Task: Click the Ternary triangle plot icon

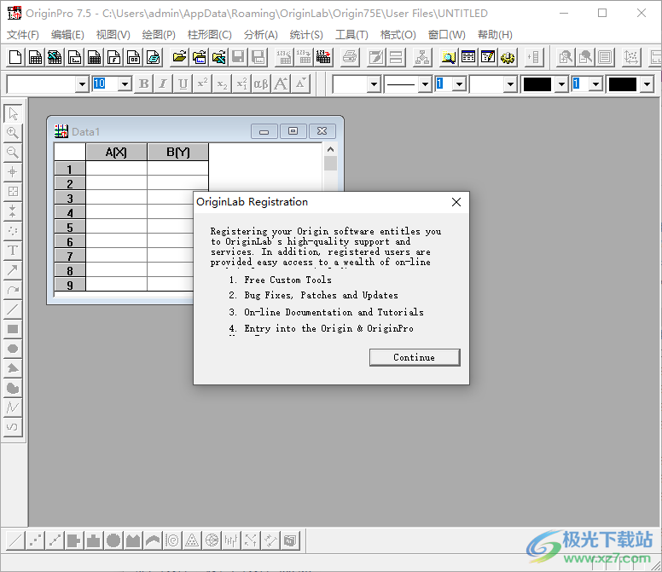Action: point(192,540)
